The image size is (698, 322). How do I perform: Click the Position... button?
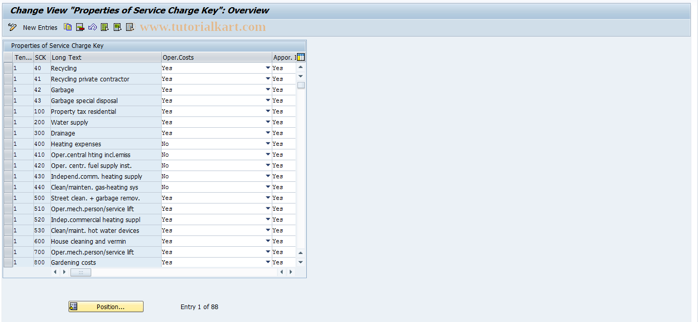[106, 307]
